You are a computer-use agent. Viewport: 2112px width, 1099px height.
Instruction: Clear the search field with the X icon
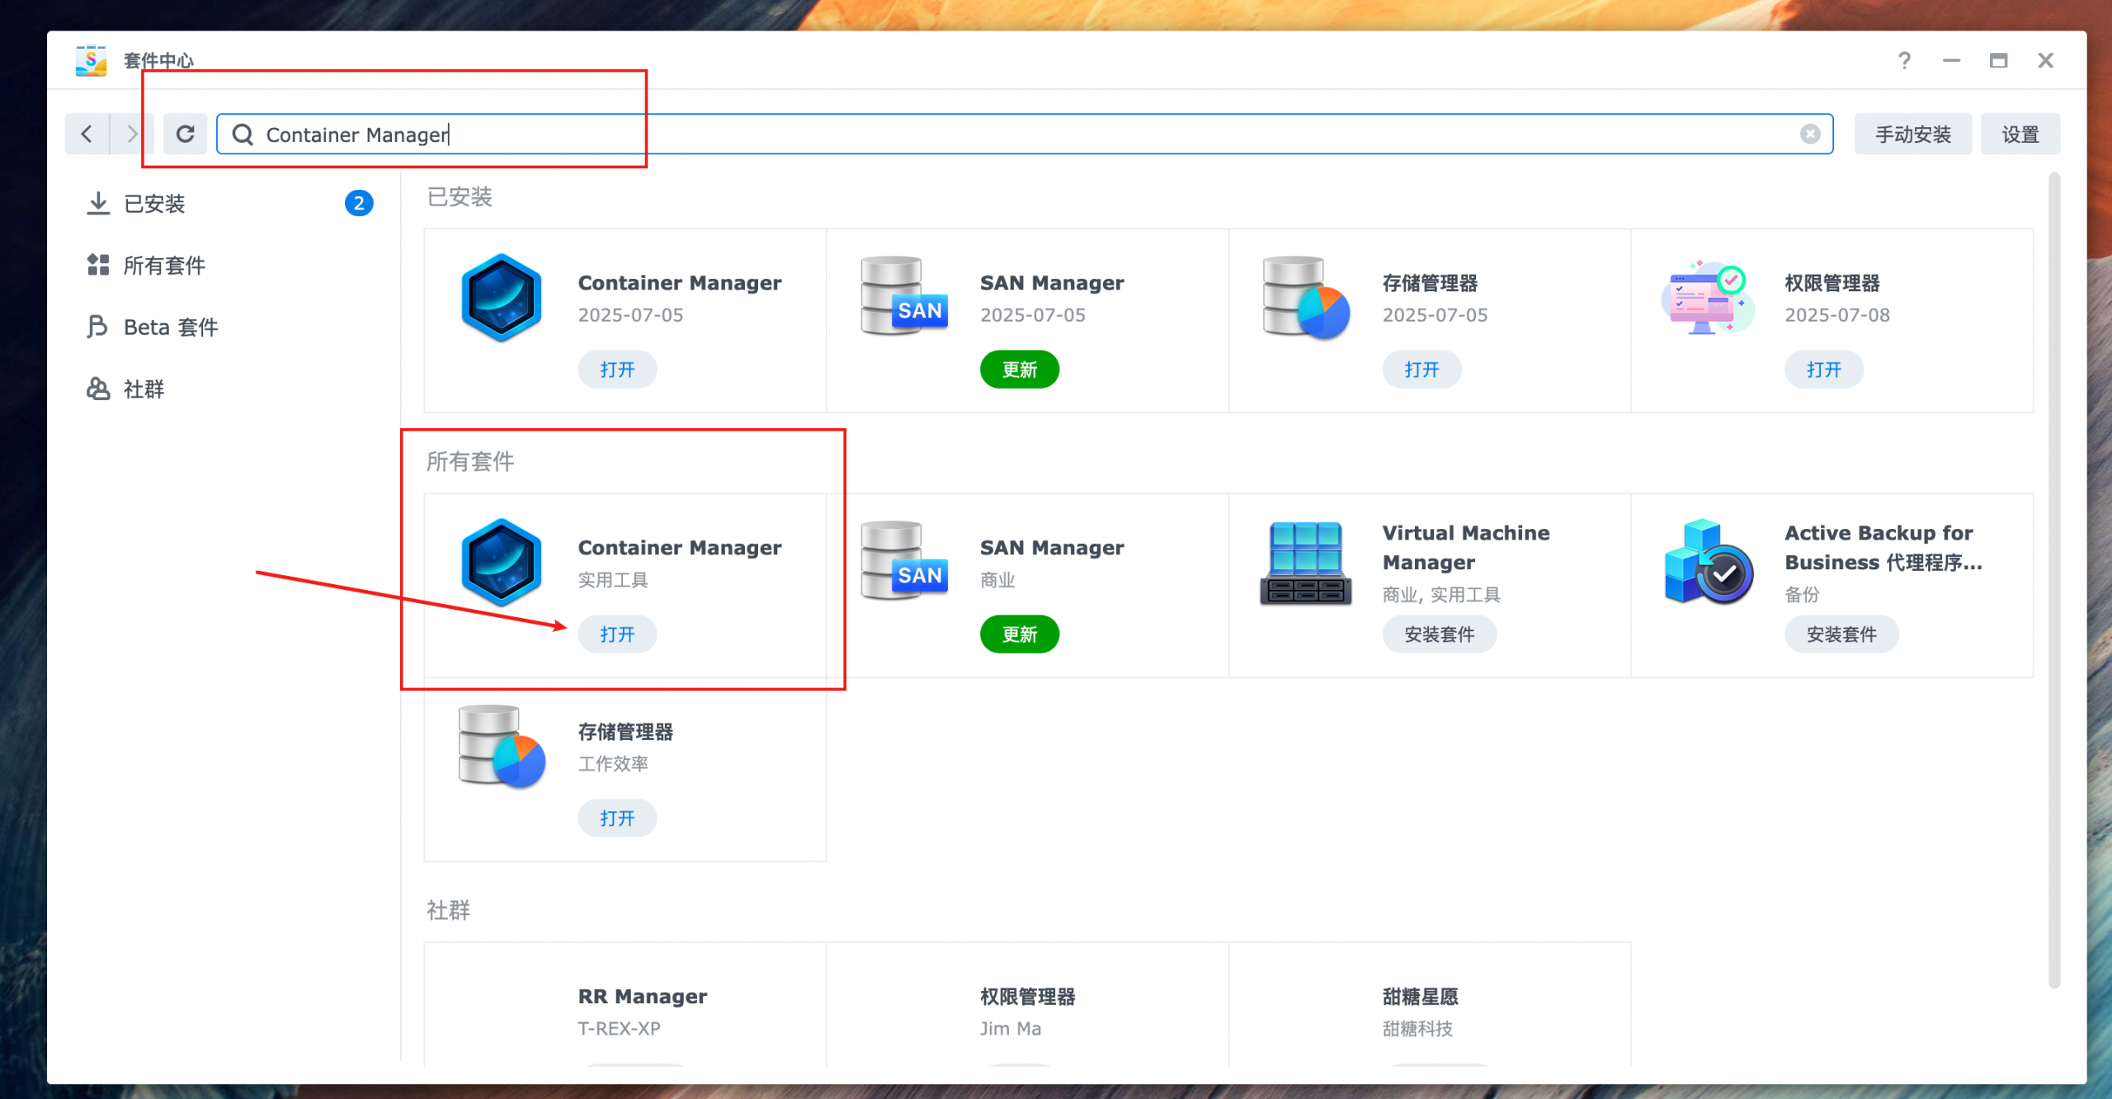(x=1810, y=134)
